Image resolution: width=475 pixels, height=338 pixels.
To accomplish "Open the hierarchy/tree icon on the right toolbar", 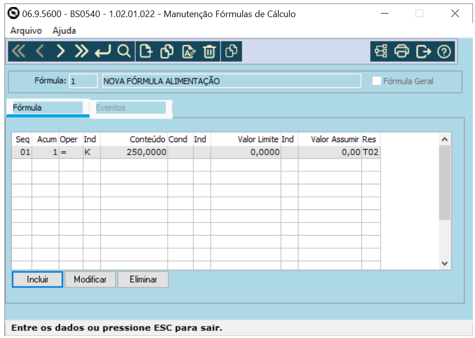I will [x=380, y=51].
